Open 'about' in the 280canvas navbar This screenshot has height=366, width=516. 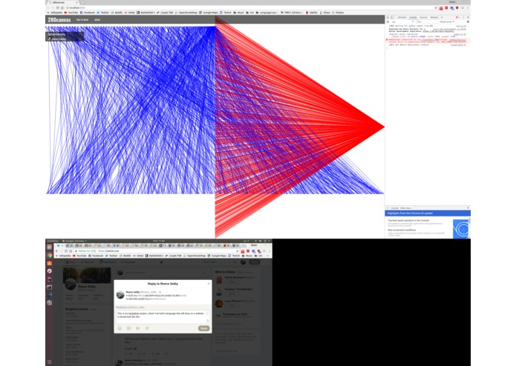pyautogui.click(x=97, y=20)
